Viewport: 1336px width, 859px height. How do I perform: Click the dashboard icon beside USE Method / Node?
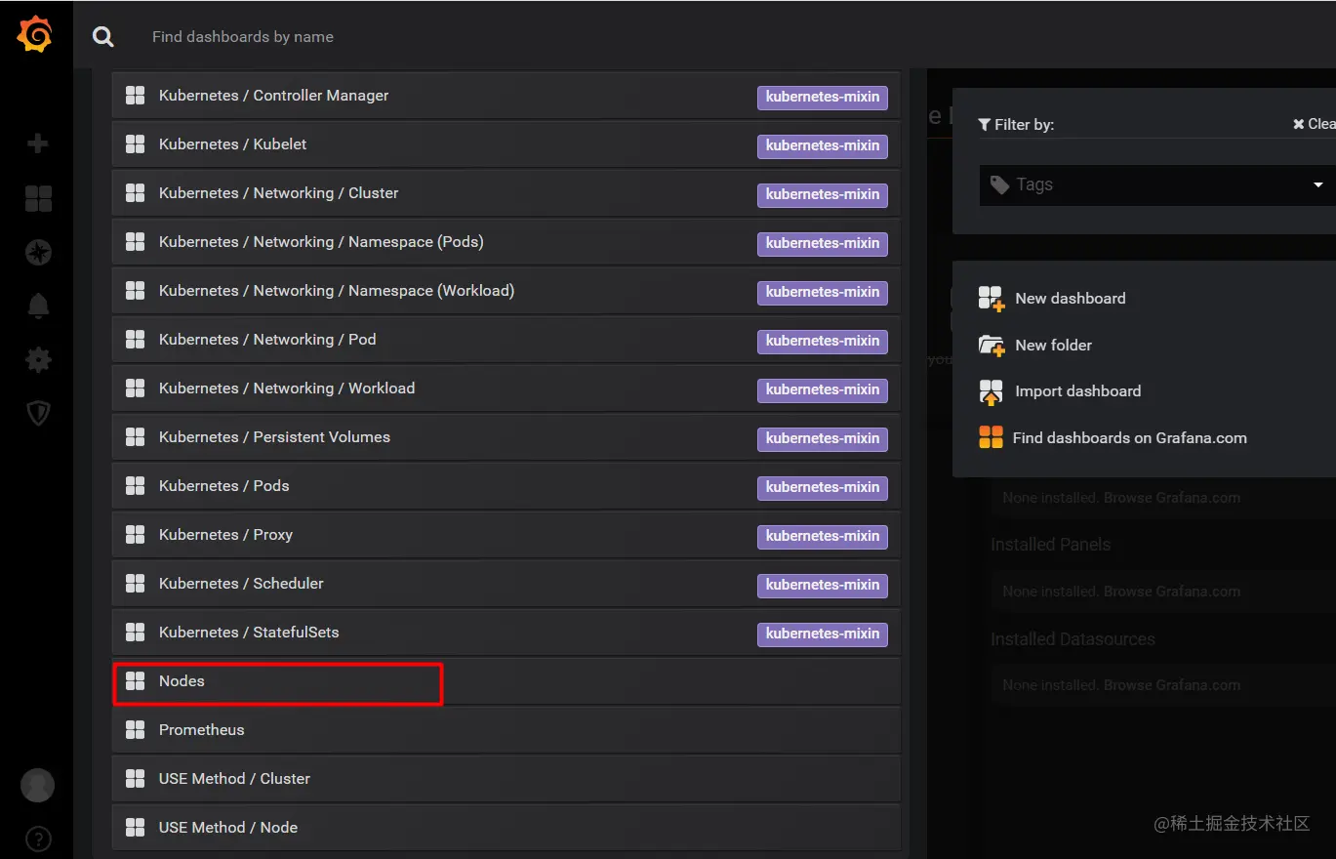[x=136, y=828]
